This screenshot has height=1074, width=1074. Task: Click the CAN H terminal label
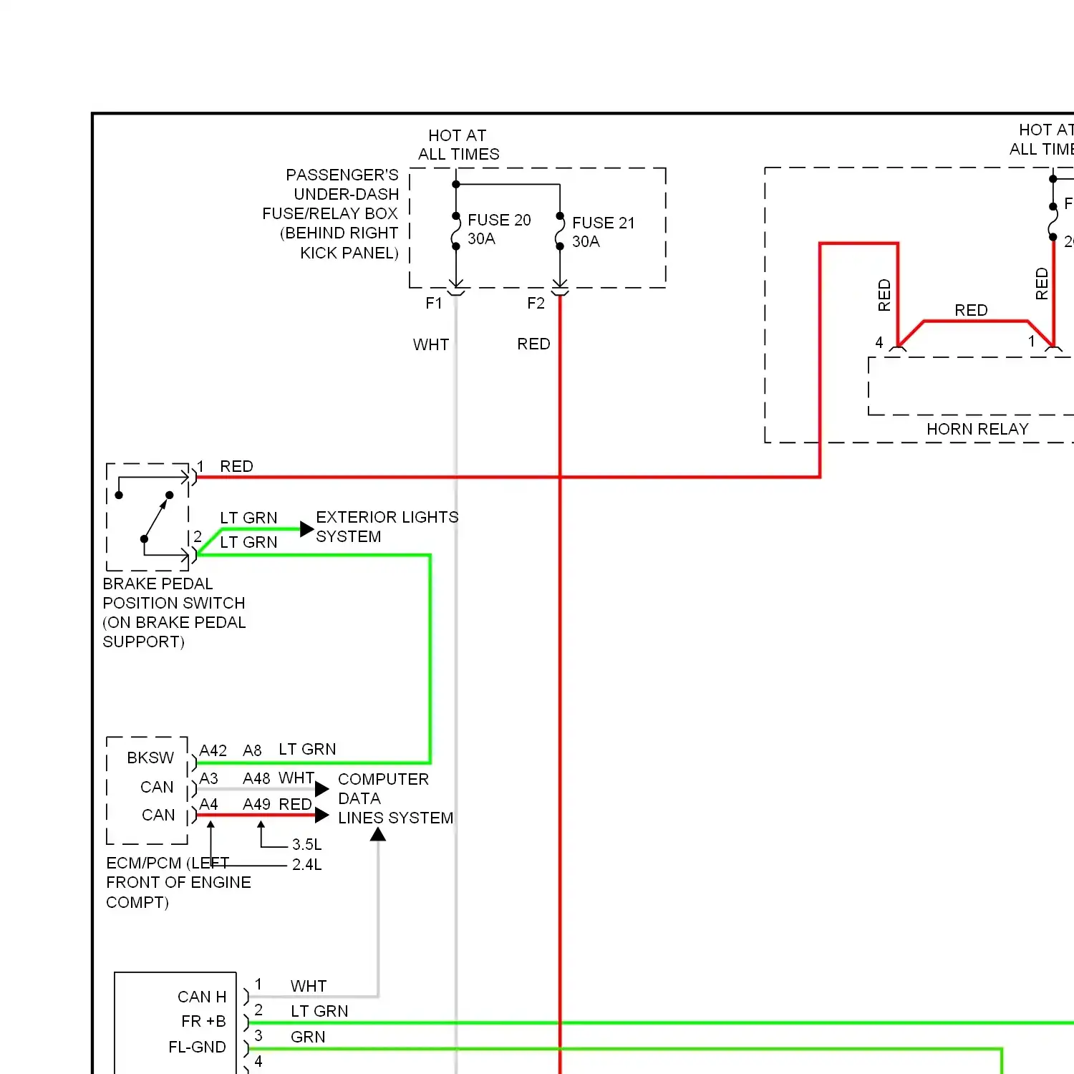pyautogui.click(x=202, y=997)
